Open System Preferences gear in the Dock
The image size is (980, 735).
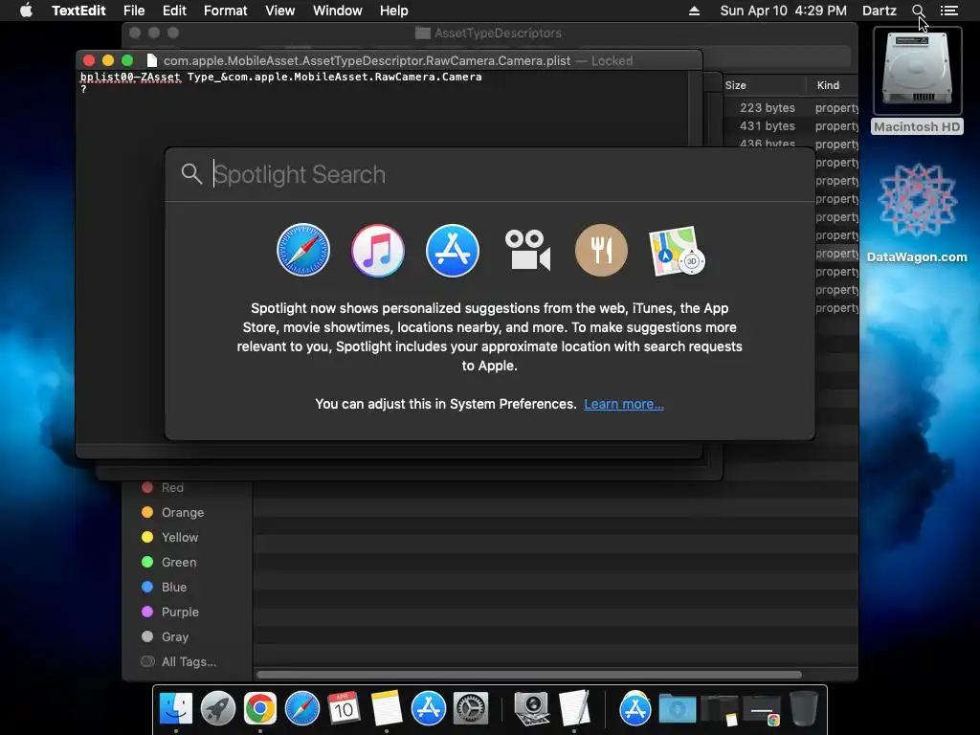(470, 709)
